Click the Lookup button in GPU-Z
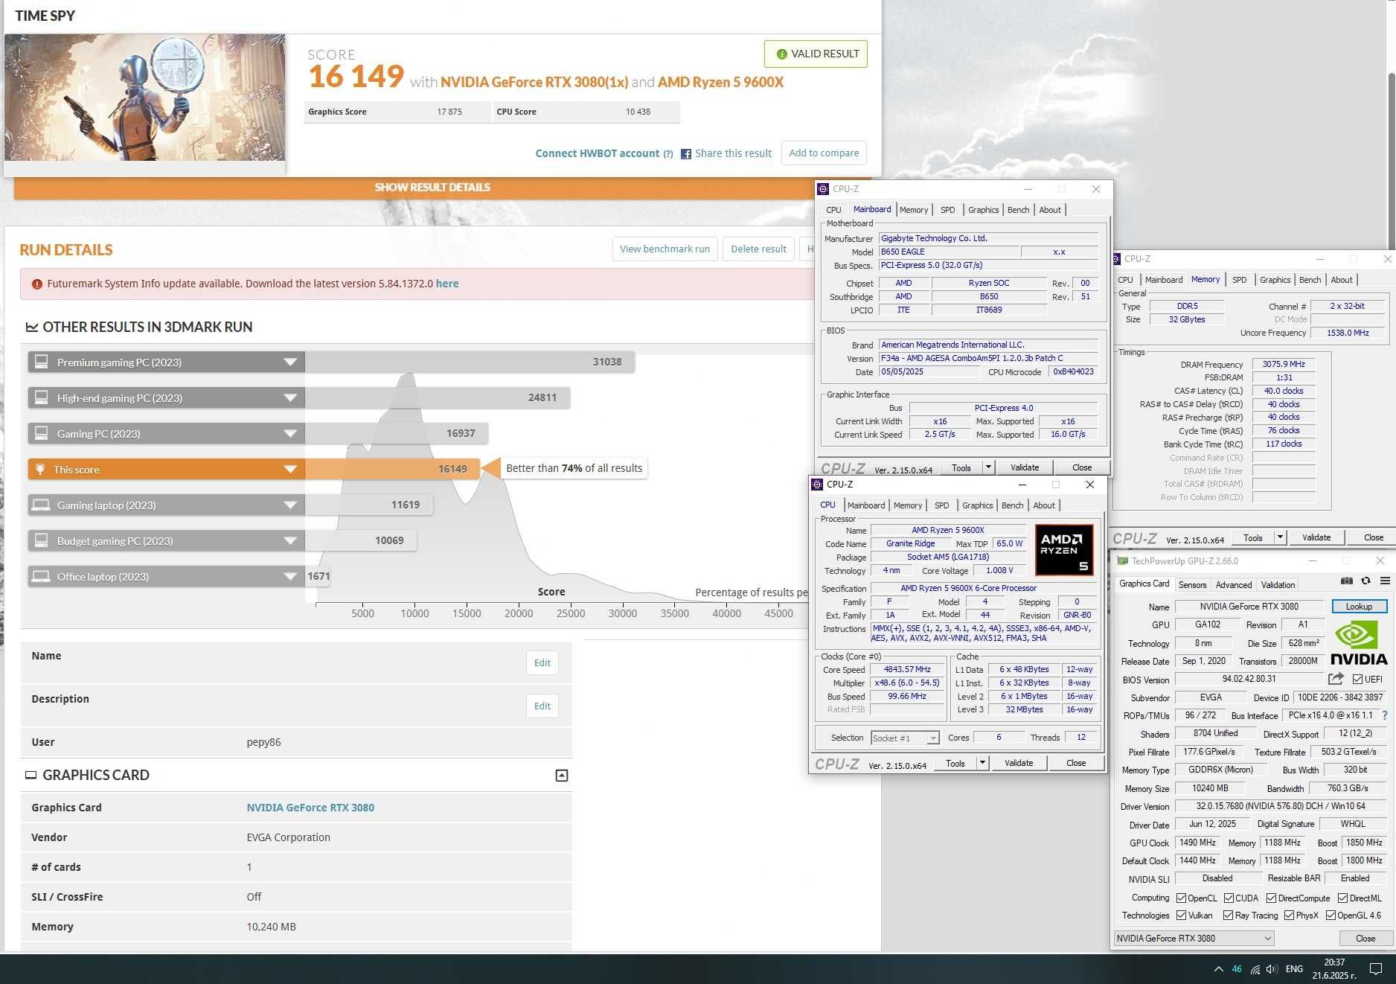 coord(1359,607)
